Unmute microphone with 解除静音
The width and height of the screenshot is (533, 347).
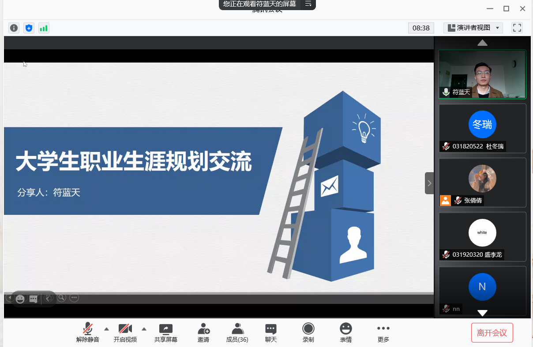point(88,332)
